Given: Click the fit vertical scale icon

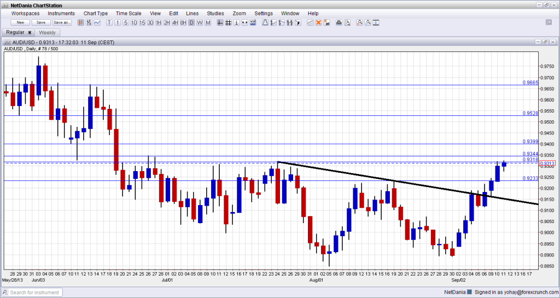Looking at the screenshot, I should pyautogui.click(x=376, y=22).
